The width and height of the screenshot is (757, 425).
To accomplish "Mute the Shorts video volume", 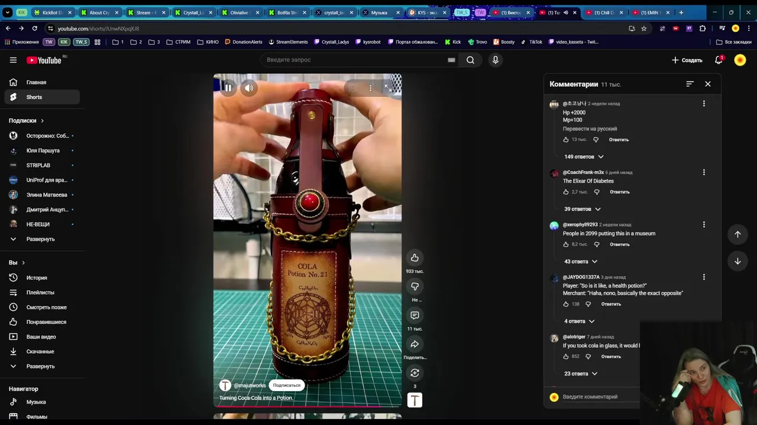I will 249,88.
